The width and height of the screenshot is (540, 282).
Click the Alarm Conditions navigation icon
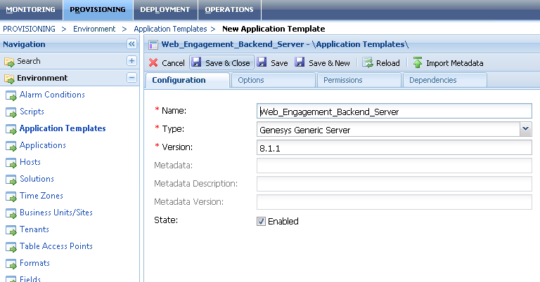(x=11, y=95)
